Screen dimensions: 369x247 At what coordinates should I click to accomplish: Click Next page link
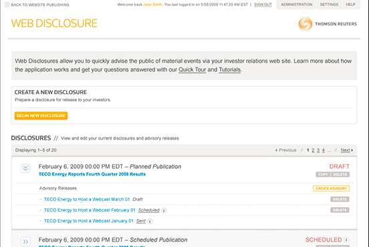click(347, 150)
